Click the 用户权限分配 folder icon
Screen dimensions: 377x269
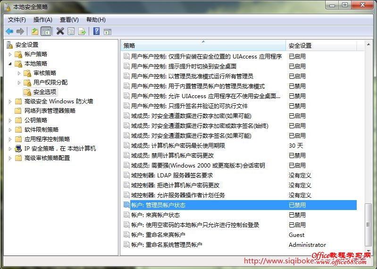[x=27, y=83]
